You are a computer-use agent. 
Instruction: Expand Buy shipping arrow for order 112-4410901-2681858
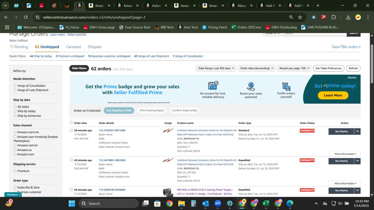point(357,161)
